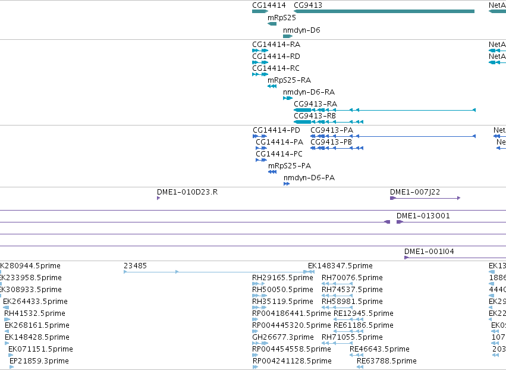Click RE63788.5prime EST label

tap(386, 361)
